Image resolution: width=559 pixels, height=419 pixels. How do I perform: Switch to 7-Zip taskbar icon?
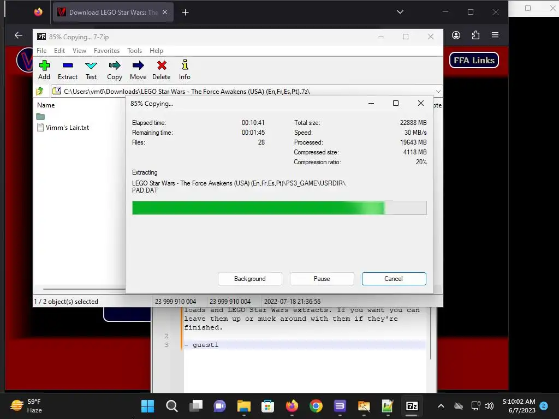point(412,406)
